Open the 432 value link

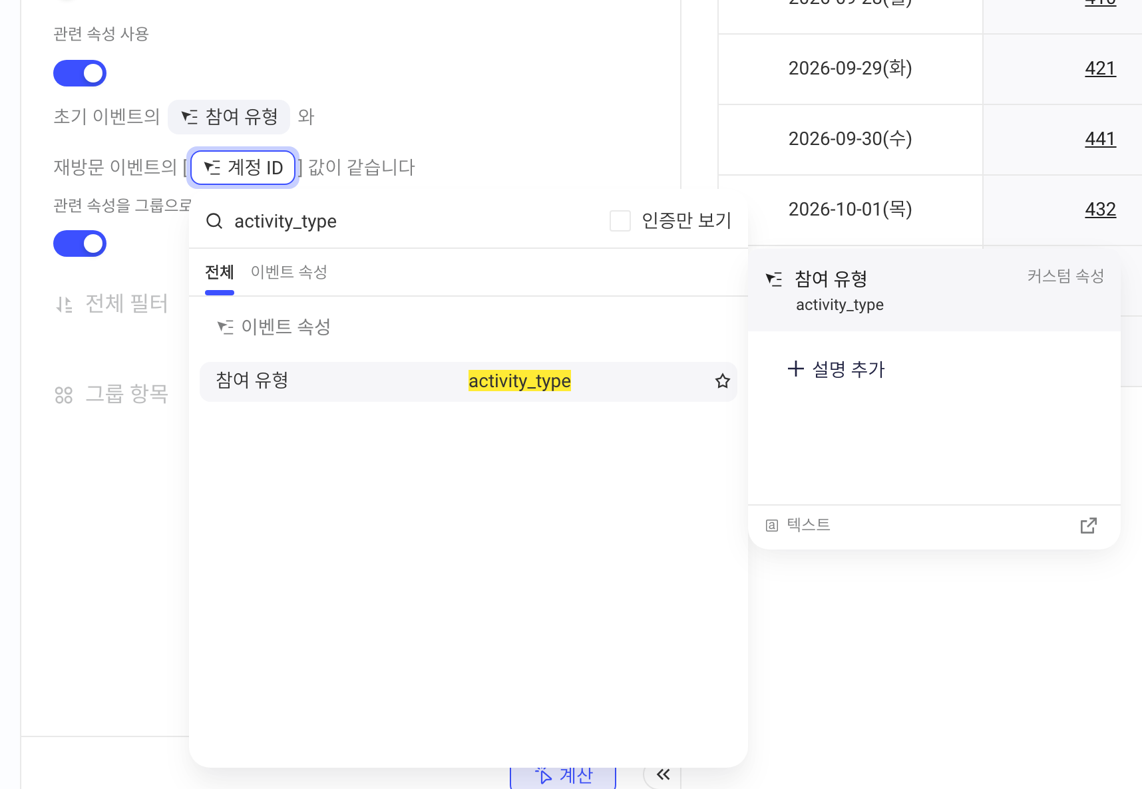tap(1100, 210)
